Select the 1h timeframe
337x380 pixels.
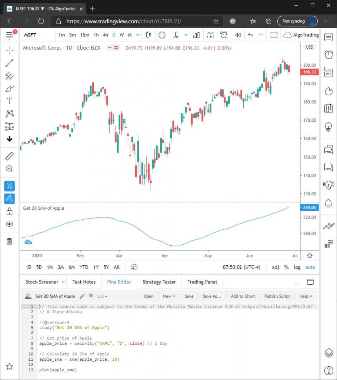tap(96, 35)
